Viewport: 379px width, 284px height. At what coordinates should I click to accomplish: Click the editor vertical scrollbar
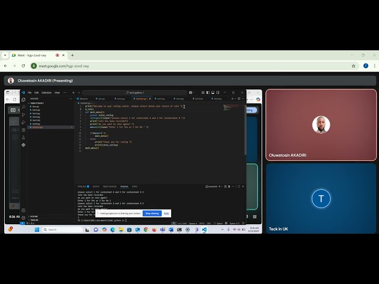click(245, 130)
